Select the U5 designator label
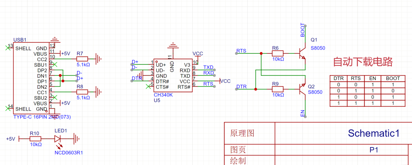 (157, 101)
